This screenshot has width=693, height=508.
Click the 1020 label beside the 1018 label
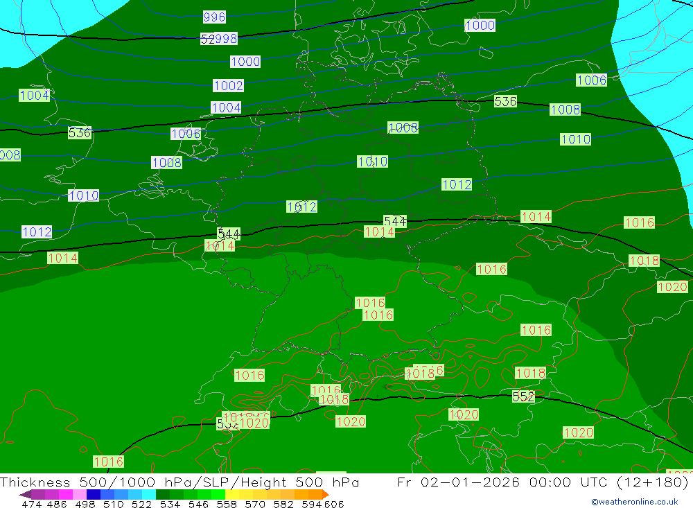(x=672, y=287)
